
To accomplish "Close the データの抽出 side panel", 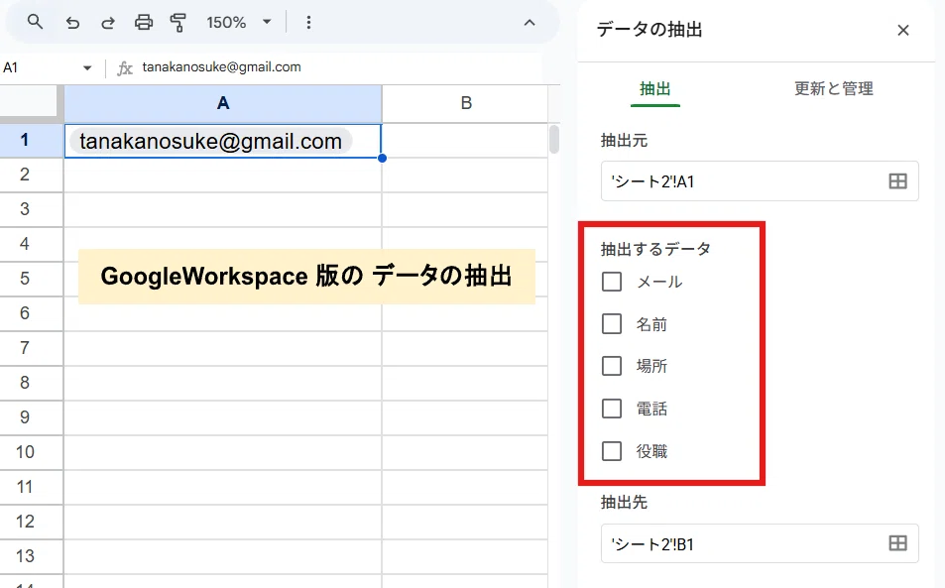I will point(902,30).
